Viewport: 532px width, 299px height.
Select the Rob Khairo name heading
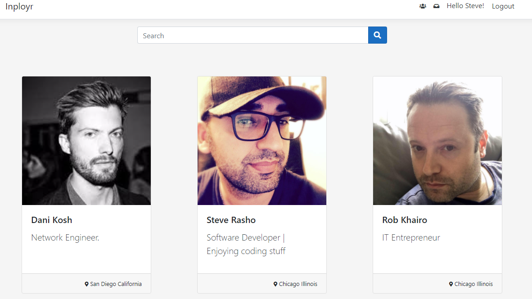(x=405, y=220)
